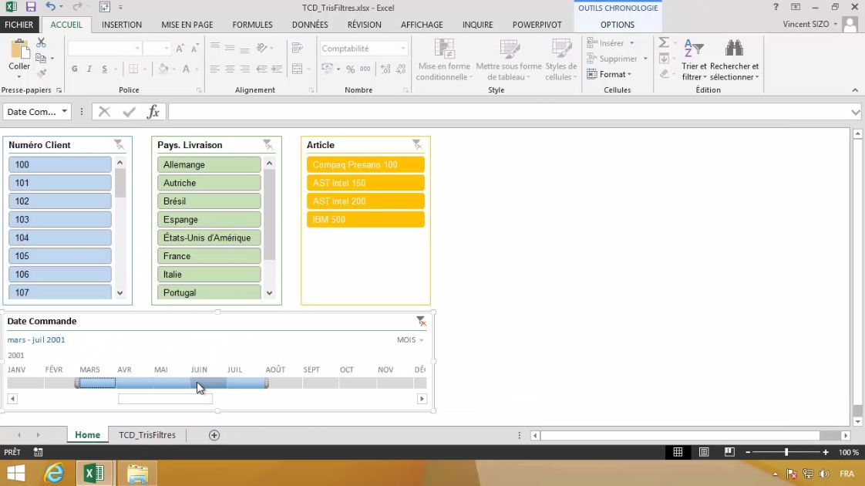Viewport: 865px width, 486px height.
Task: Click the Save icon in quick access toolbar
Action: pyautogui.click(x=31, y=7)
